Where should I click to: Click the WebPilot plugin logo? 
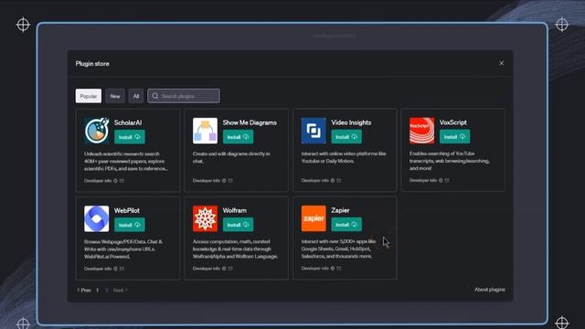click(97, 218)
